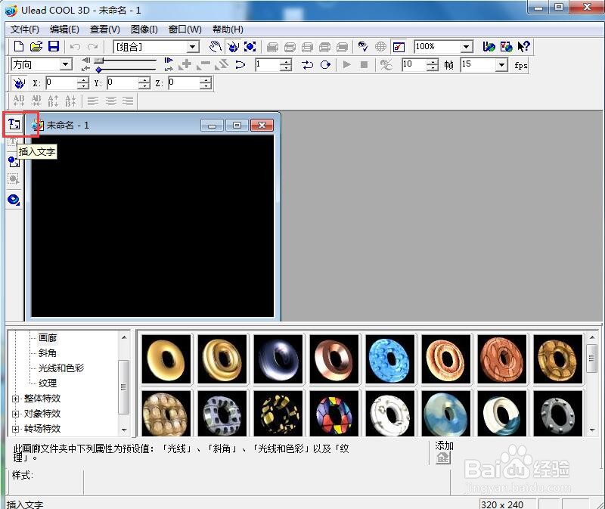Open the 编辑(E) menu
This screenshot has width=605, height=509.
click(x=64, y=29)
